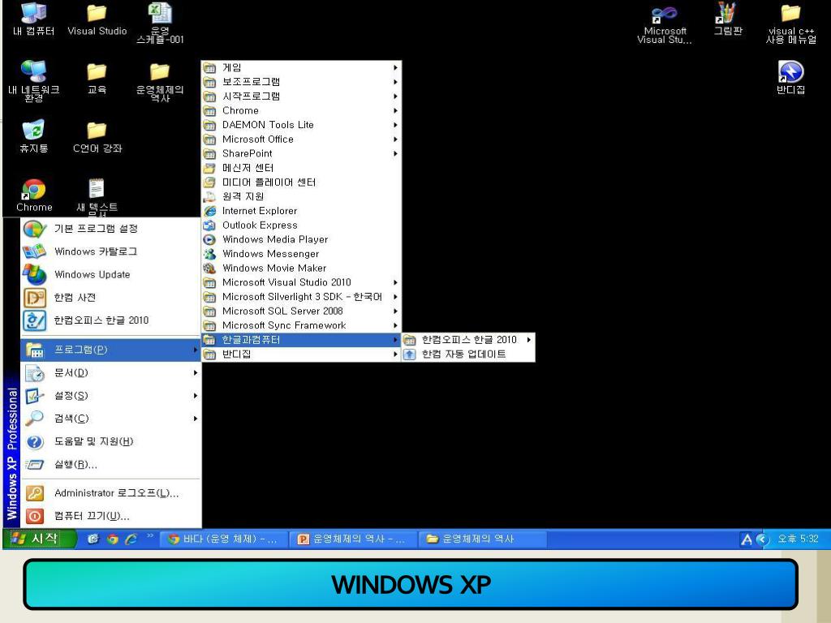The height and width of the screenshot is (623, 831).
Task: Expand the 검색(C) submenu
Action: 110,419
